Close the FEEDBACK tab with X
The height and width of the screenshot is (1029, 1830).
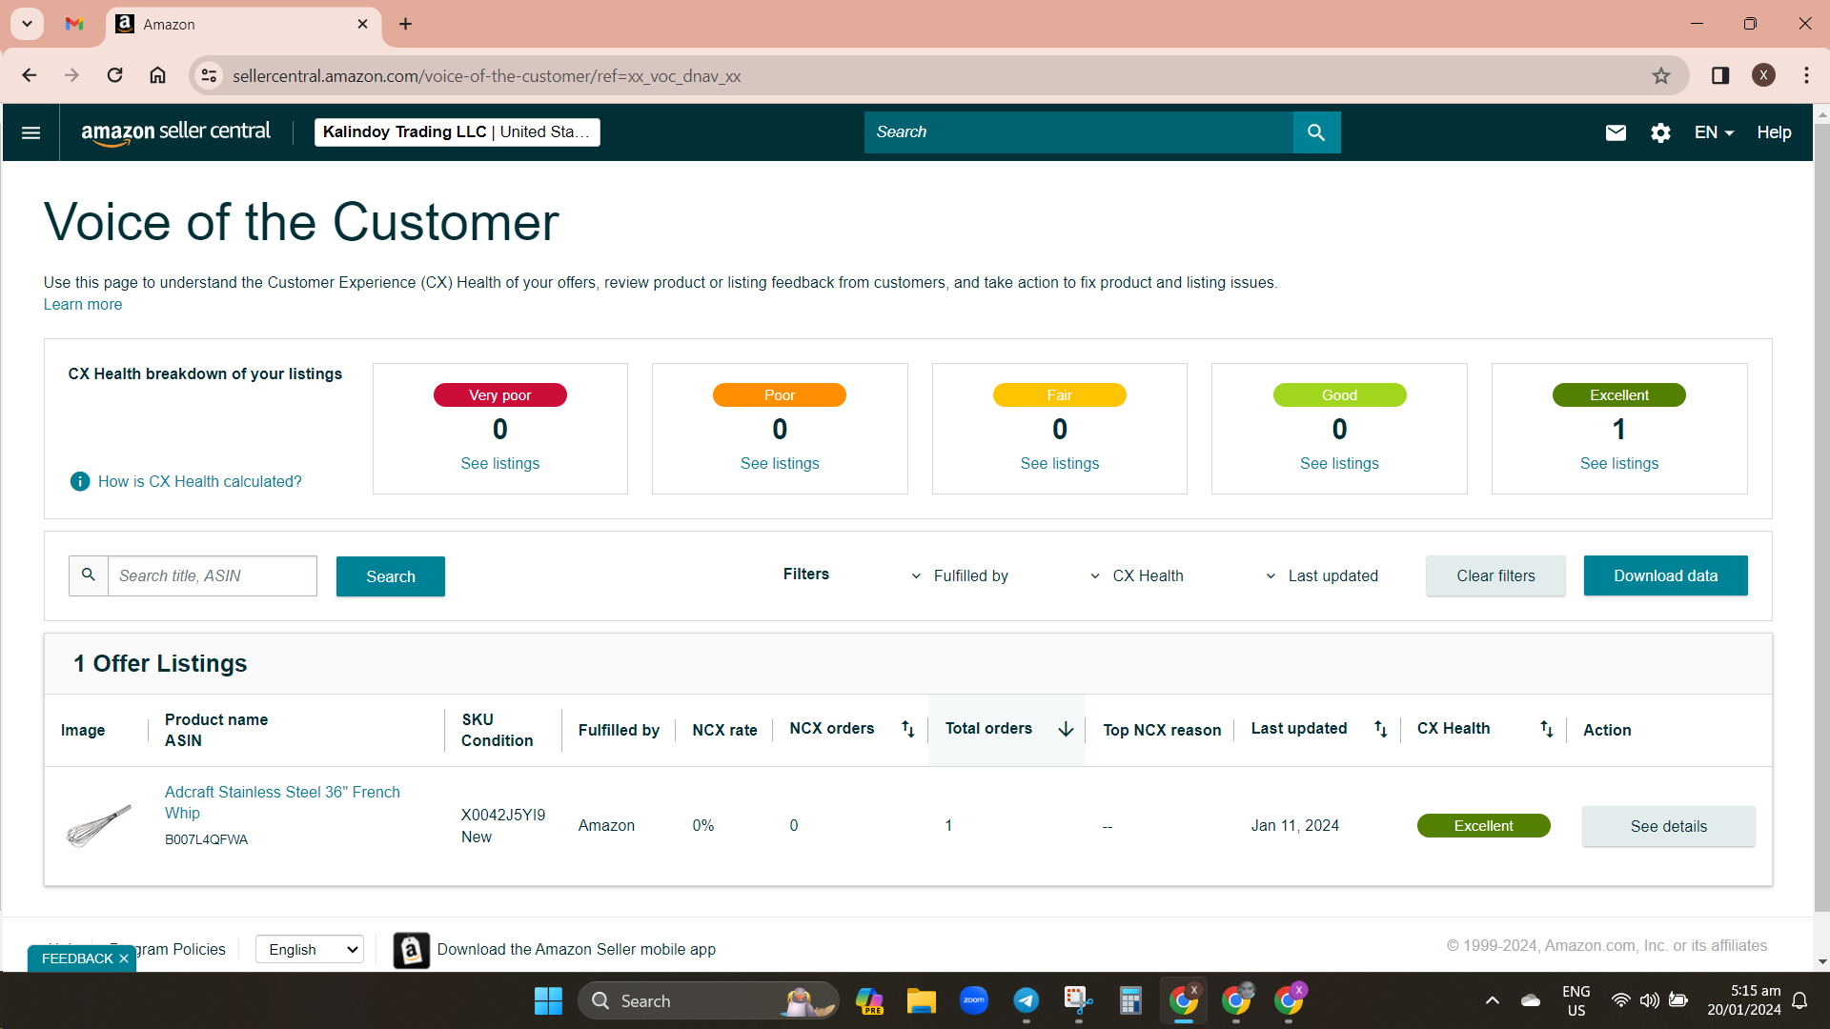pyautogui.click(x=124, y=958)
